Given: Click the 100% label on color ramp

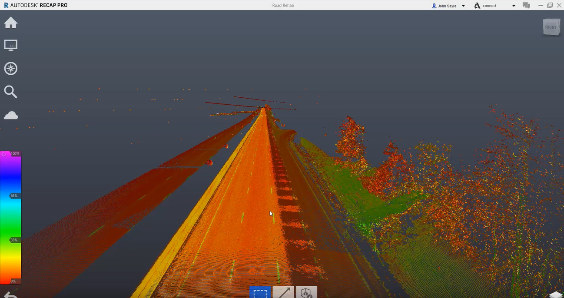Looking at the screenshot, I should tap(15, 154).
